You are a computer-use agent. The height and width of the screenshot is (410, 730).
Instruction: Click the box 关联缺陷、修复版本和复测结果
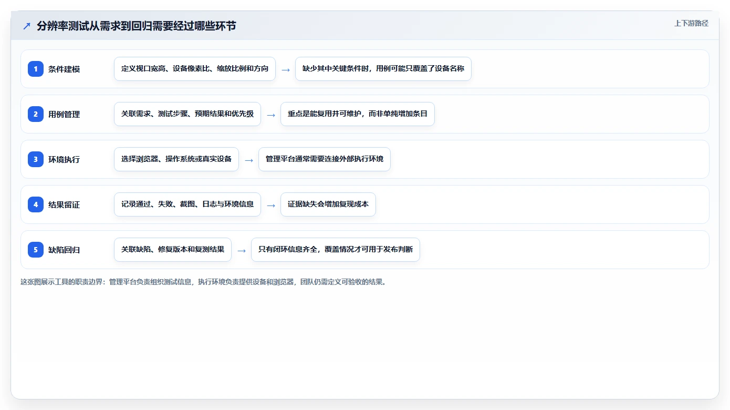pos(173,250)
